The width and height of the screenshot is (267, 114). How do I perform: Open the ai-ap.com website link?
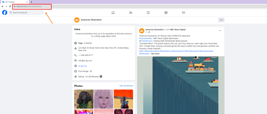tap(82, 66)
